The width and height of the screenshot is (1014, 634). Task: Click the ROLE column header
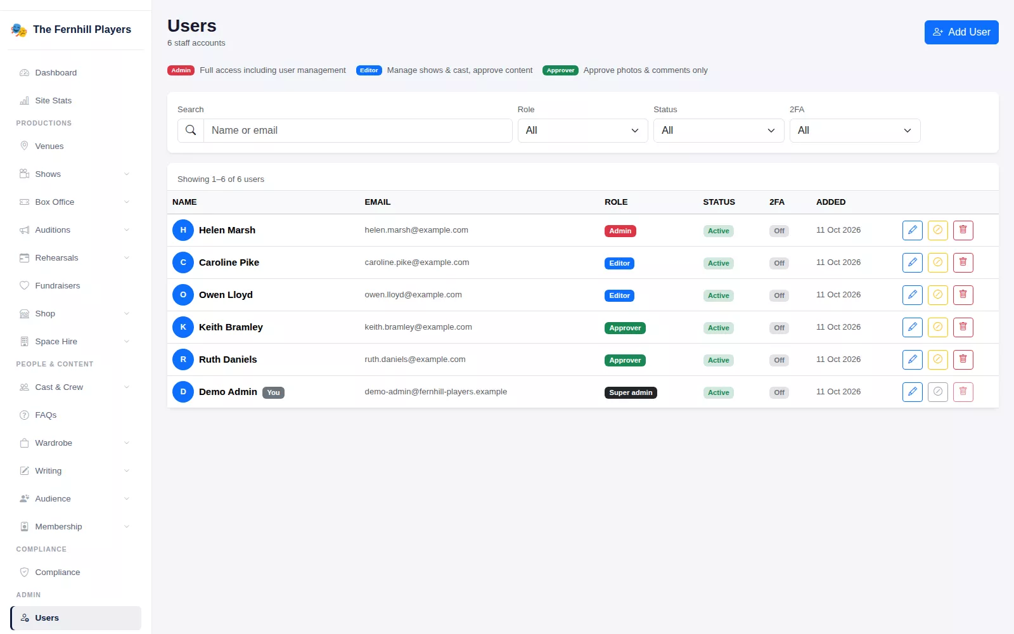click(616, 202)
